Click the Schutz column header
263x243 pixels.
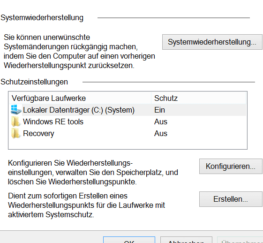pos(199,98)
